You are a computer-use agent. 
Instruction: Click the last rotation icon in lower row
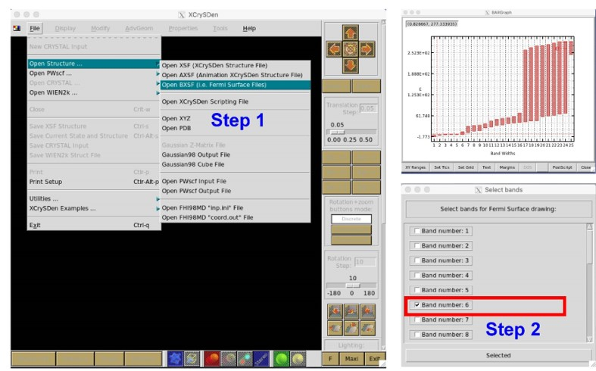tap(367, 328)
